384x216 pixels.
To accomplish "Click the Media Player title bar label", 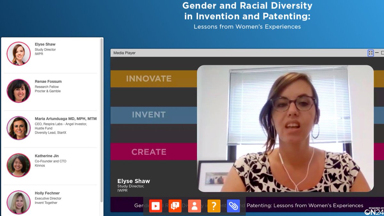I will click(124, 53).
